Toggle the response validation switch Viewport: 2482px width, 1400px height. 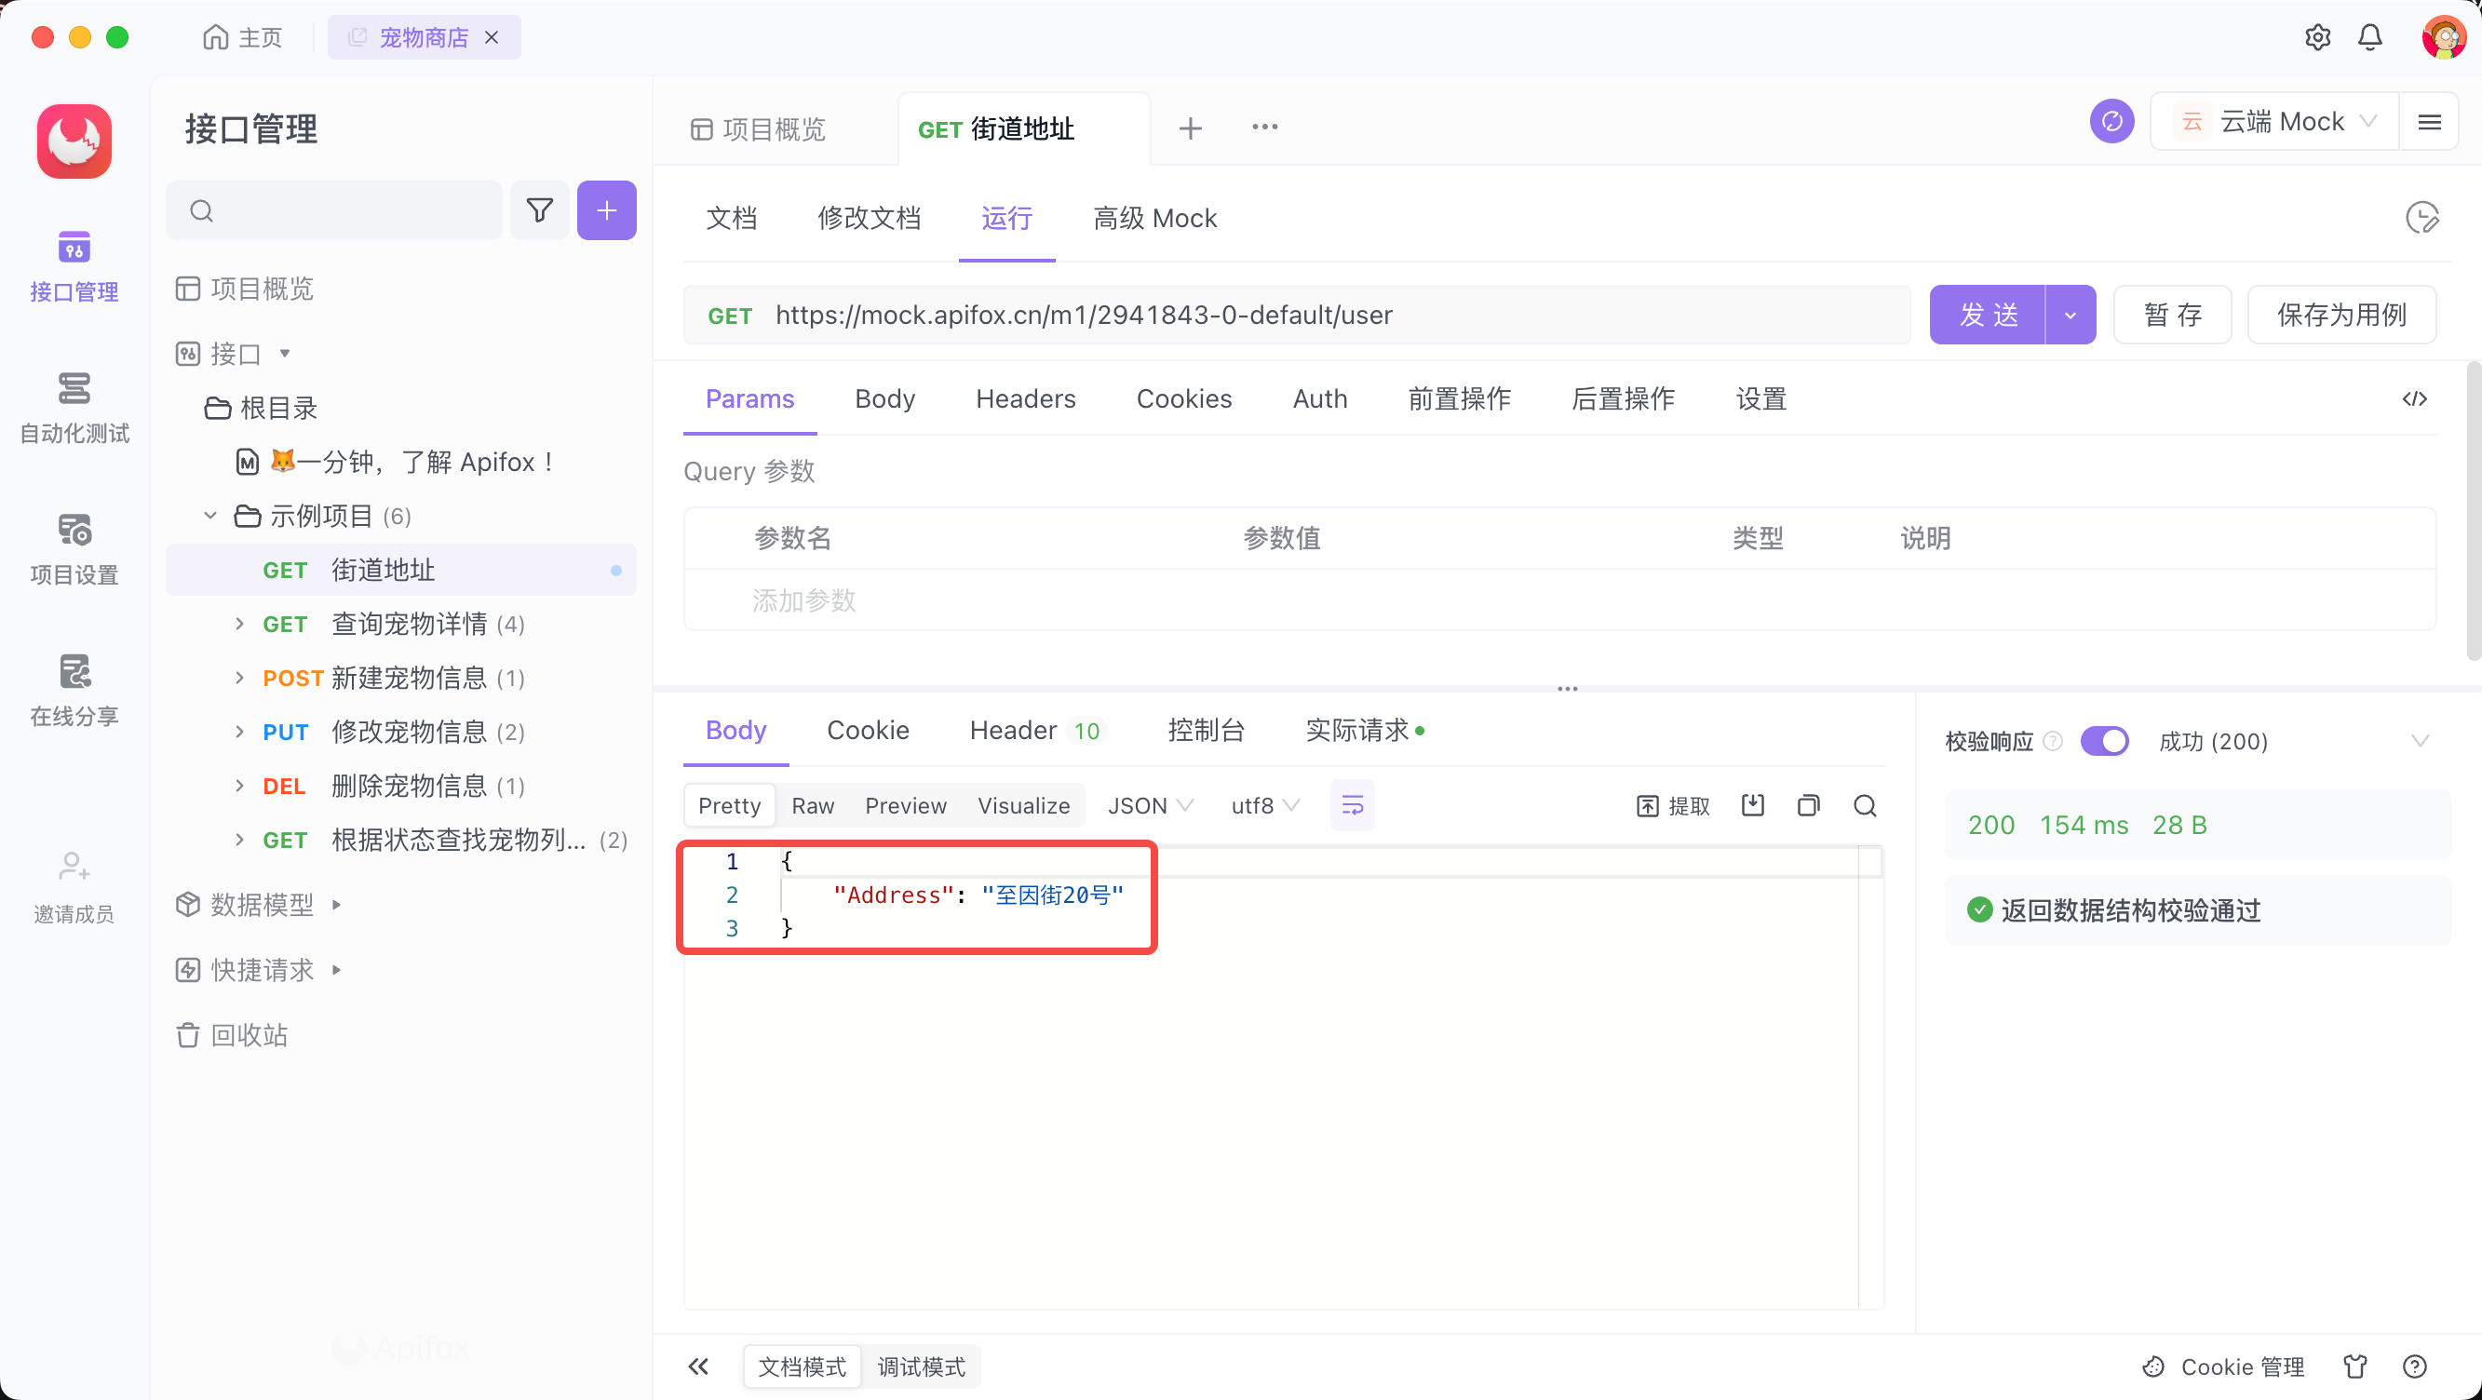(2103, 741)
